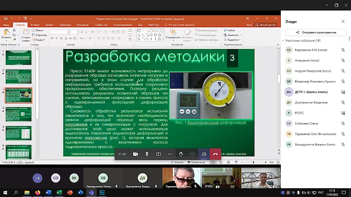
Task: Open the Вставка ribbon tab
Action: [x=35, y=25]
